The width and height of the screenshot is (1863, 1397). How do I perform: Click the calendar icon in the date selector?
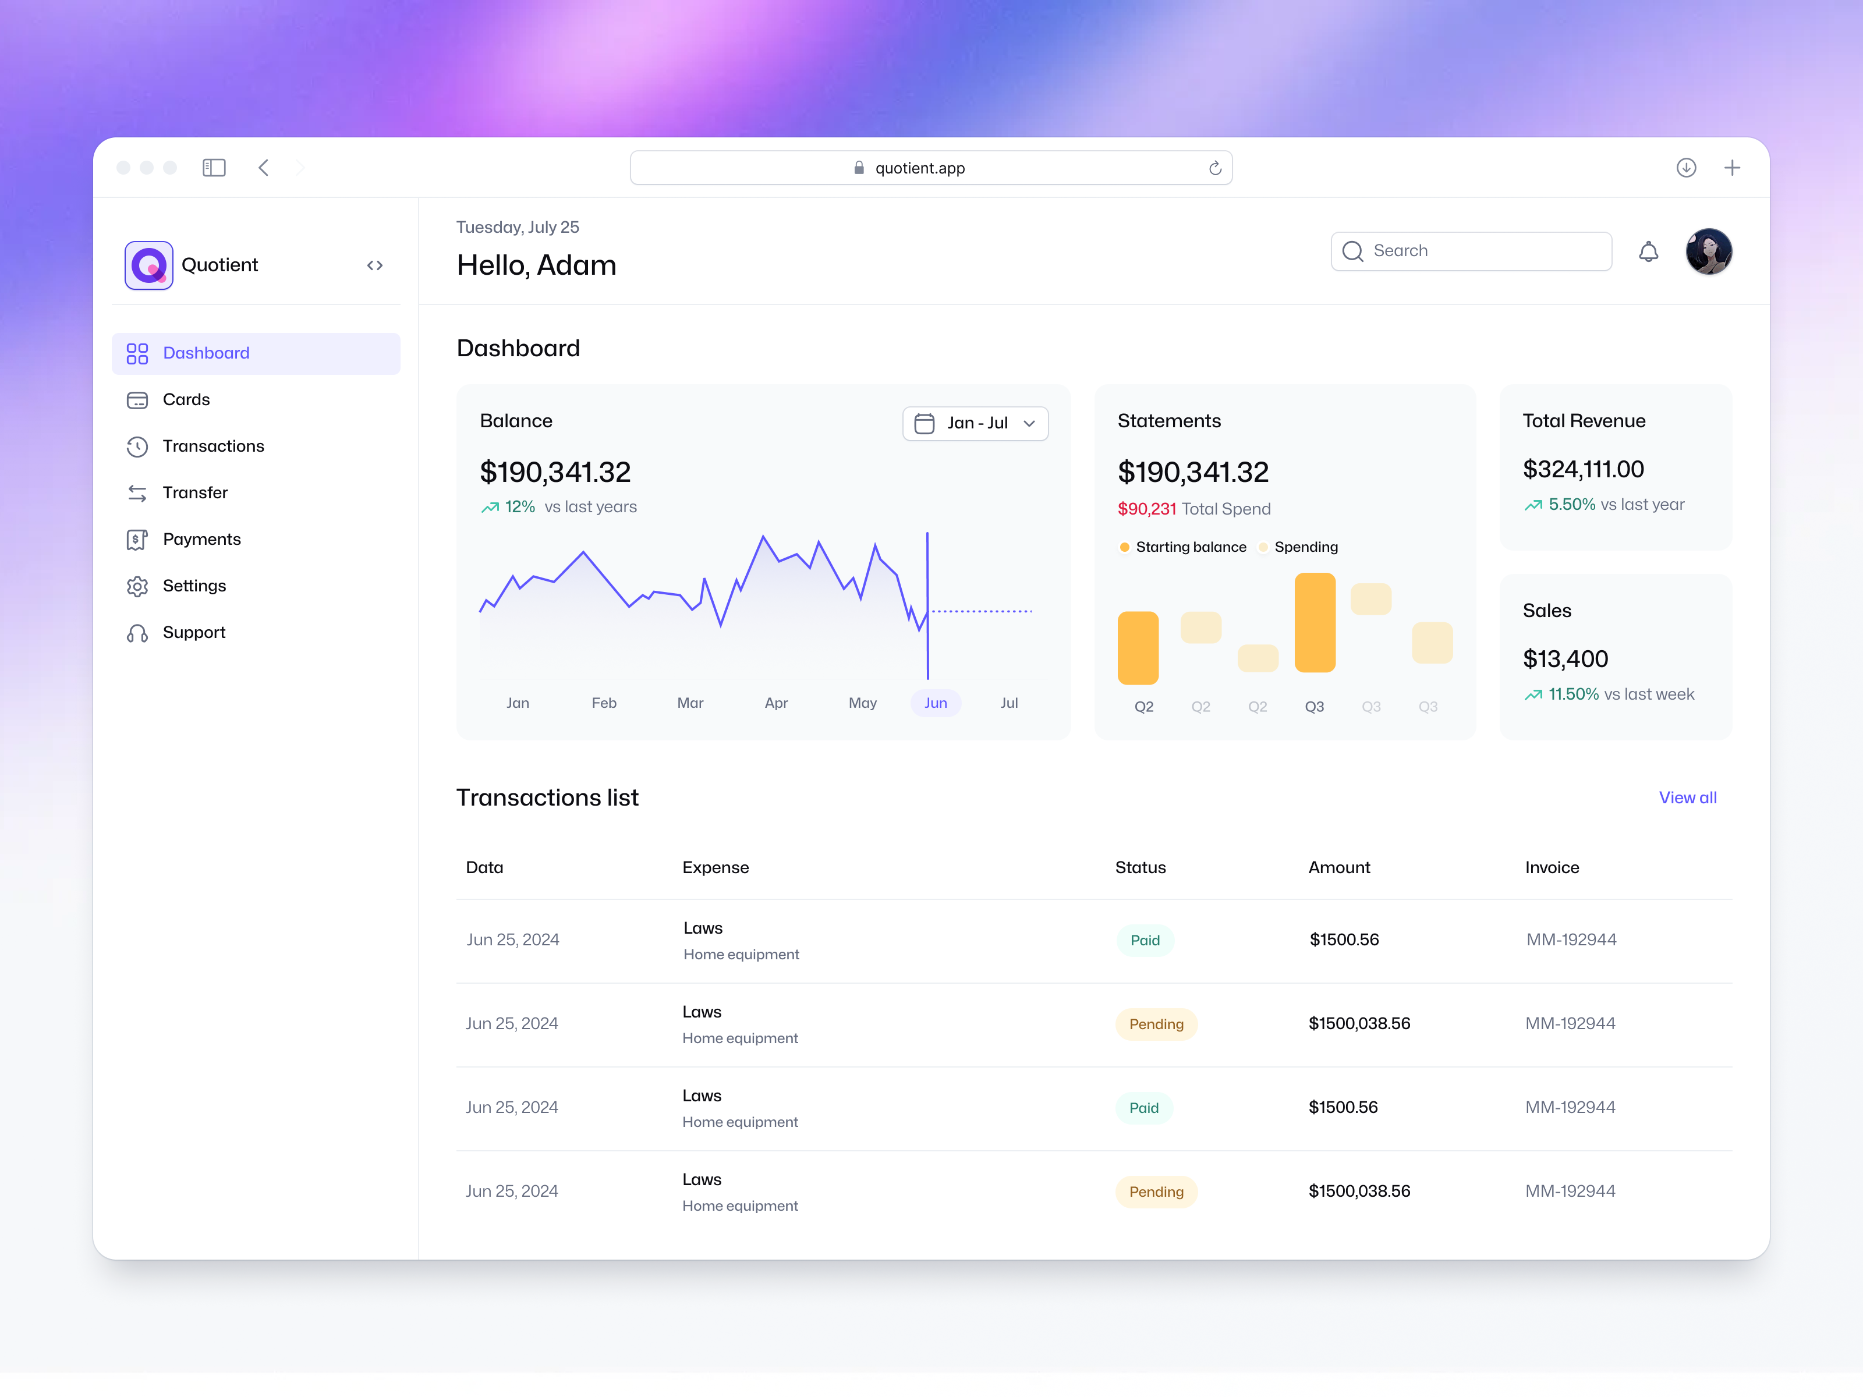coord(924,424)
